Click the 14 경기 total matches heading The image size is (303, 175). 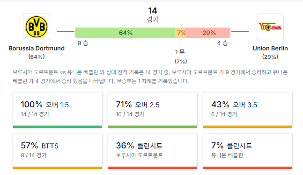(153, 14)
